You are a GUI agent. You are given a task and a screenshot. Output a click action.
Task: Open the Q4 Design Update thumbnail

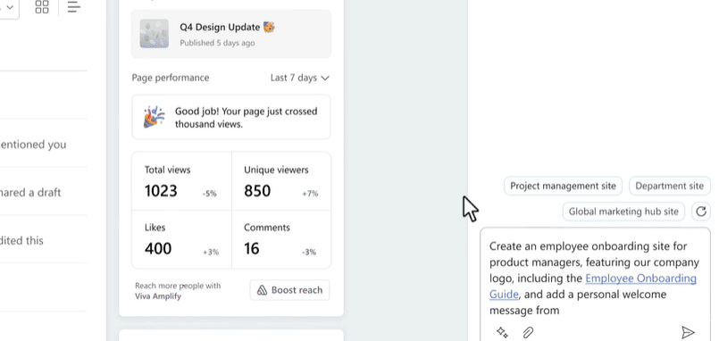pos(154,33)
